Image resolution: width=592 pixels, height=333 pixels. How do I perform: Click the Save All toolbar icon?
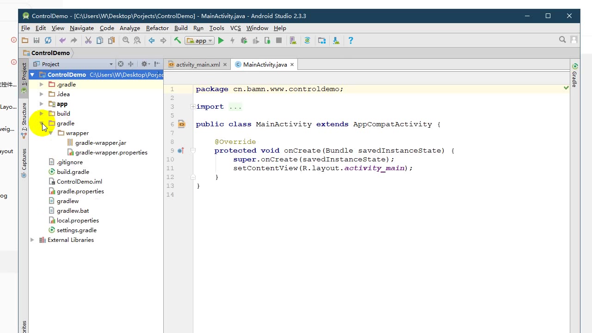coord(37,41)
